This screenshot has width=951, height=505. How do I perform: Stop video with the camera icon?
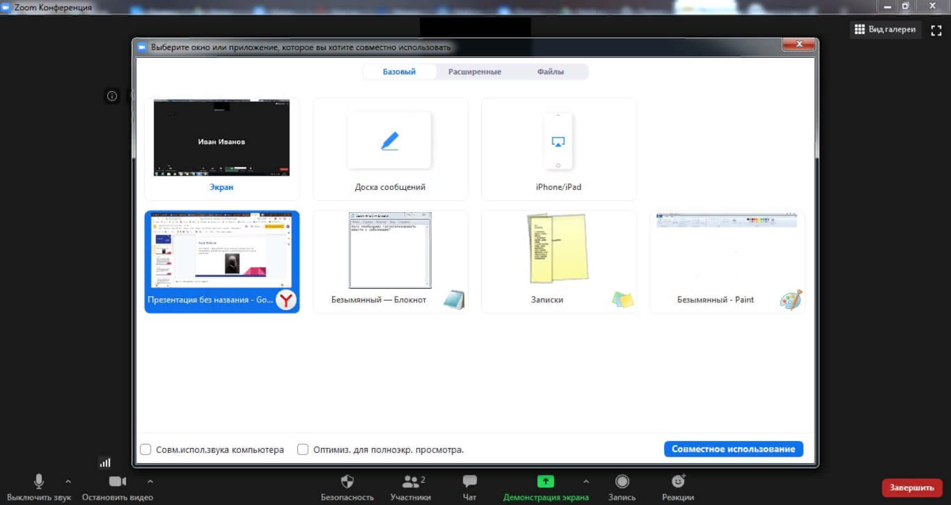coord(117,481)
